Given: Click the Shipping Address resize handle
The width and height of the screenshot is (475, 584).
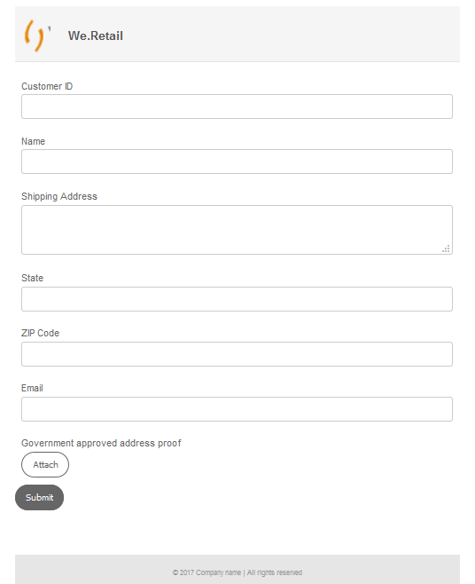Looking at the screenshot, I should tap(447, 249).
